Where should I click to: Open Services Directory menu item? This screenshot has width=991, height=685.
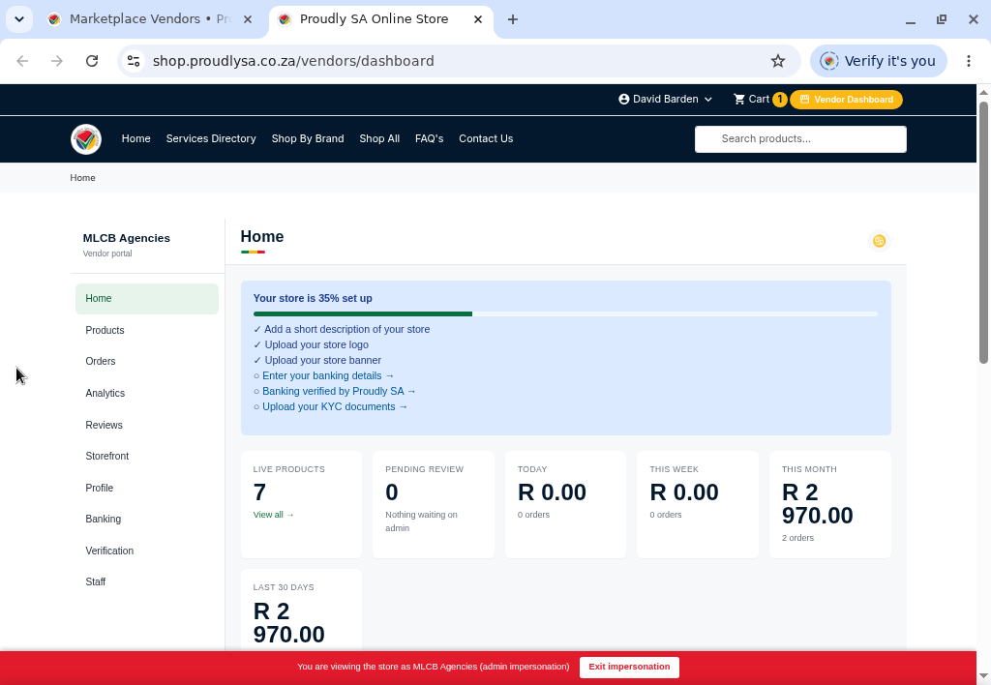211,139
